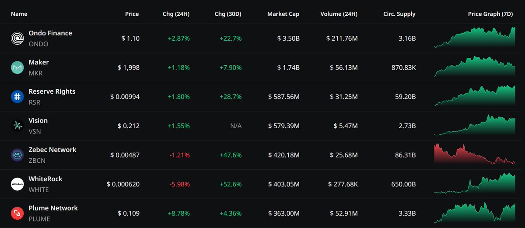Click the WHITE ticker symbol
The image size is (525, 228).
[x=38, y=190]
